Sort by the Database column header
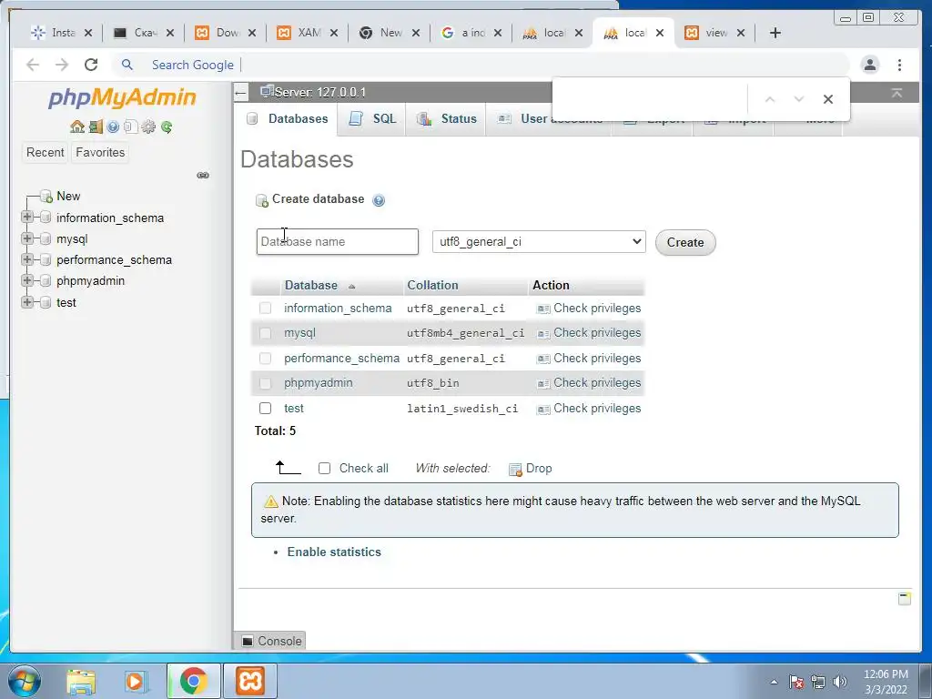Screen dimensions: 932x699 coord(311,285)
